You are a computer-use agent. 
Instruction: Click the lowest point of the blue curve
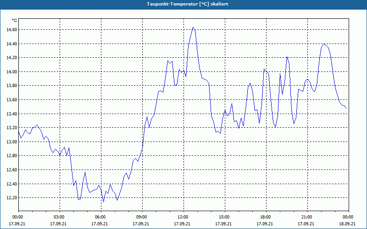[103, 202]
